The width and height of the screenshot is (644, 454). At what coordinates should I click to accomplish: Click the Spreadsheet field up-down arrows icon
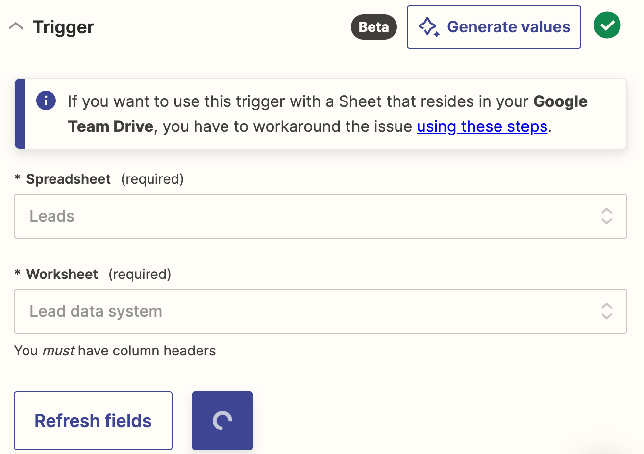point(606,216)
